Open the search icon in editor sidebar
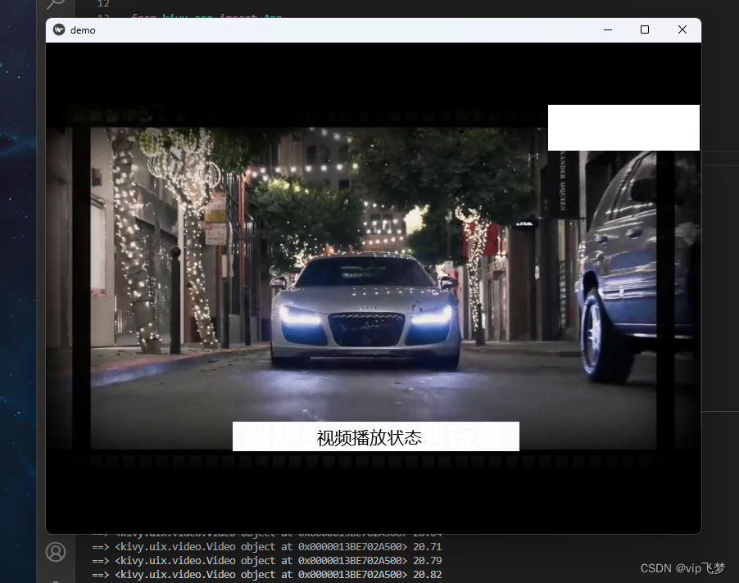Viewport: 739px width, 583px height. (56, 5)
